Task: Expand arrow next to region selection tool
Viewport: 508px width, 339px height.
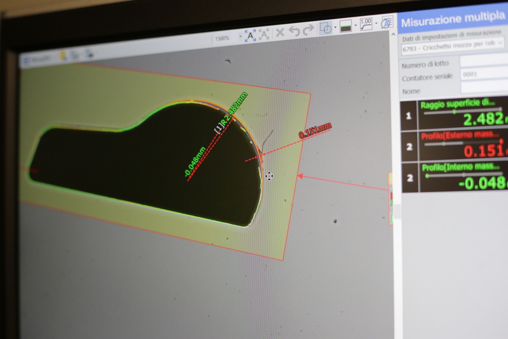Action: 335,28
